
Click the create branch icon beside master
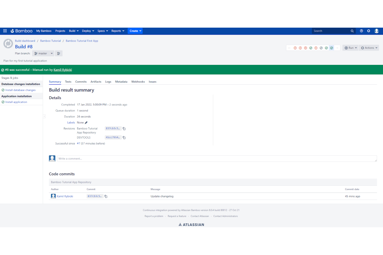(59, 53)
